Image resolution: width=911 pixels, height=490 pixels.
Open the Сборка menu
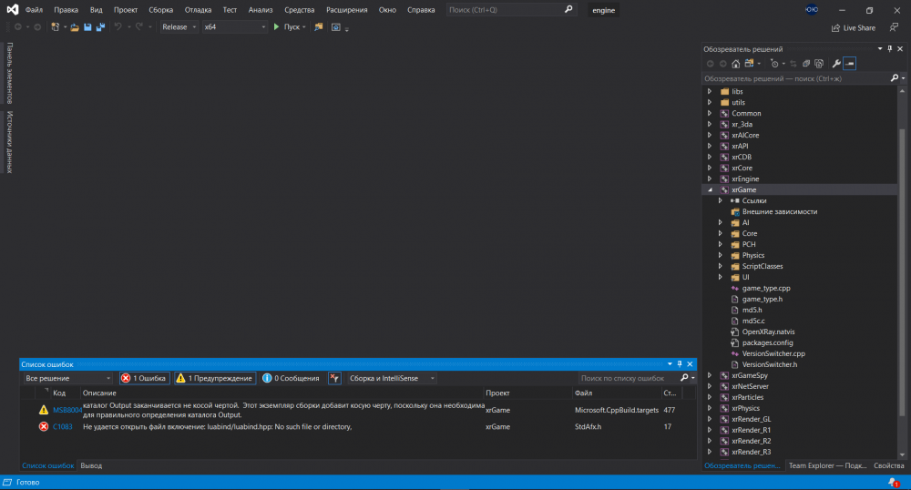pyautogui.click(x=160, y=9)
